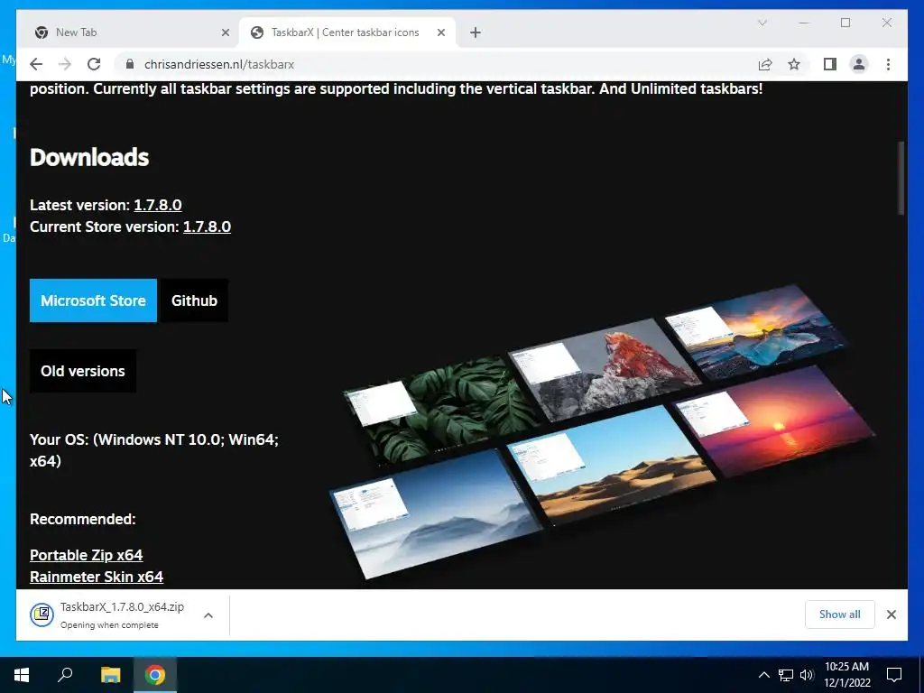Open the tab search chevron
Screen dimensions: 924x693
[762, 23]
